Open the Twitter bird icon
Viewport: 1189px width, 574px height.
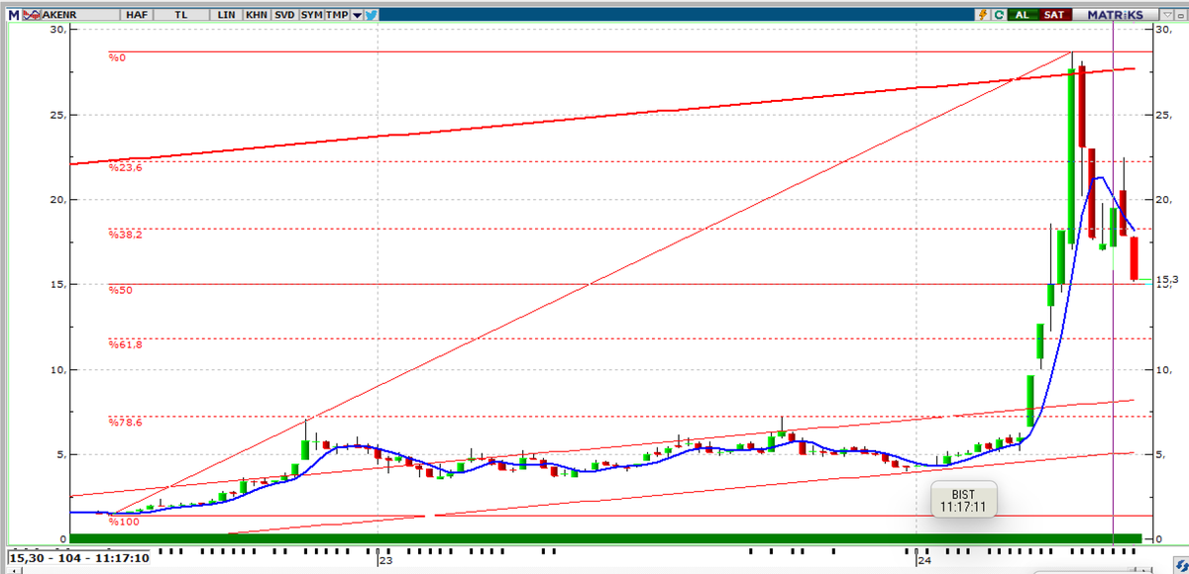coord(372,15)
